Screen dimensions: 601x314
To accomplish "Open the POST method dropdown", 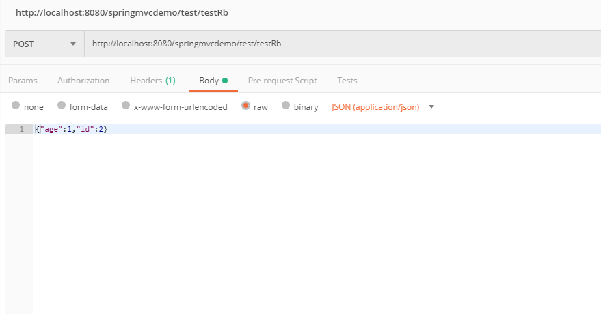I will (x=44, y=44).
